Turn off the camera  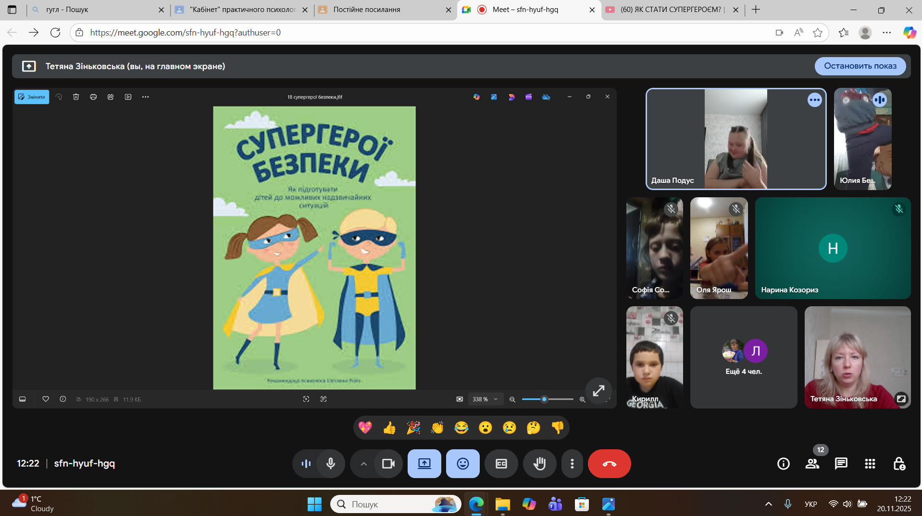(x=388, y=464)
